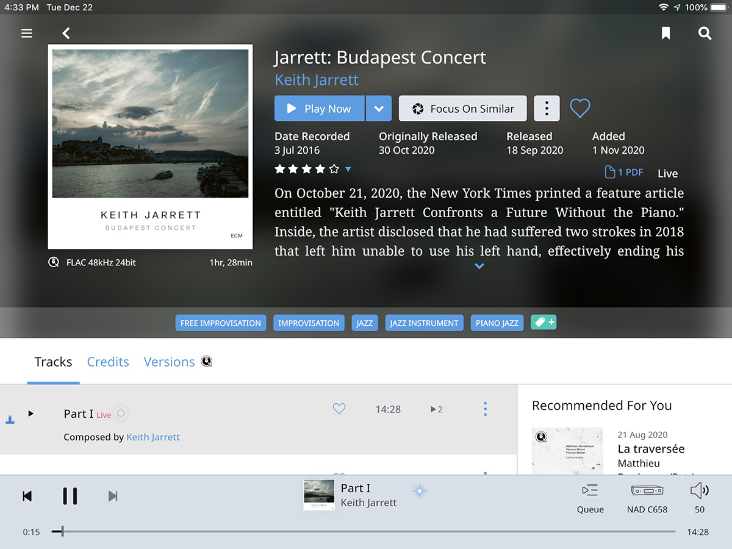Image resolution: width=732 pixels, height=549 pixels.
Task: Select the JAZZ genre tag
Action: (x=365, y=323)
